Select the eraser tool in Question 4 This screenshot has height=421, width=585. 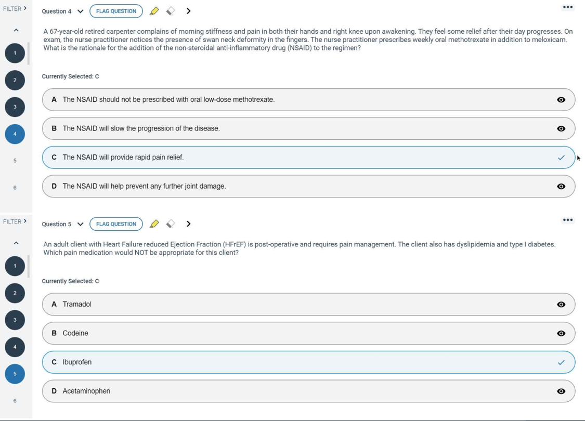pyautogui.click(x=171, y=11)
